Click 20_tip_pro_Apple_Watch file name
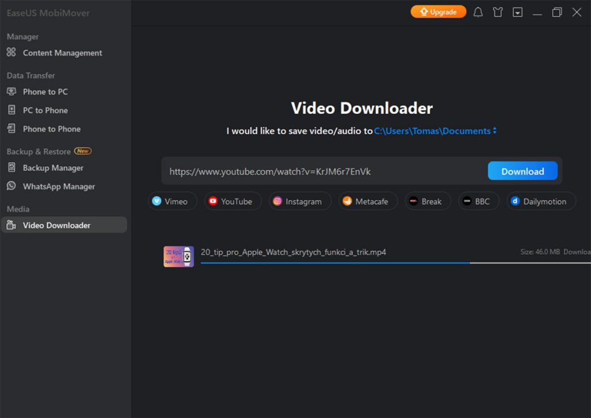Image resolution: width=591 pixels, height=418 pixels. pos(293,252)
